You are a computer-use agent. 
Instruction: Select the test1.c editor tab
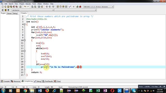click(x=24, y=13)
